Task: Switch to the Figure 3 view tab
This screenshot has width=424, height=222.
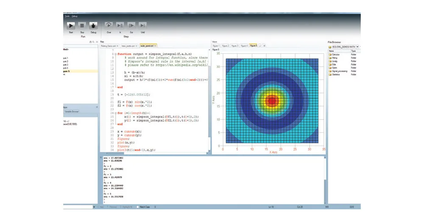Action: click(x=235, y=46)
